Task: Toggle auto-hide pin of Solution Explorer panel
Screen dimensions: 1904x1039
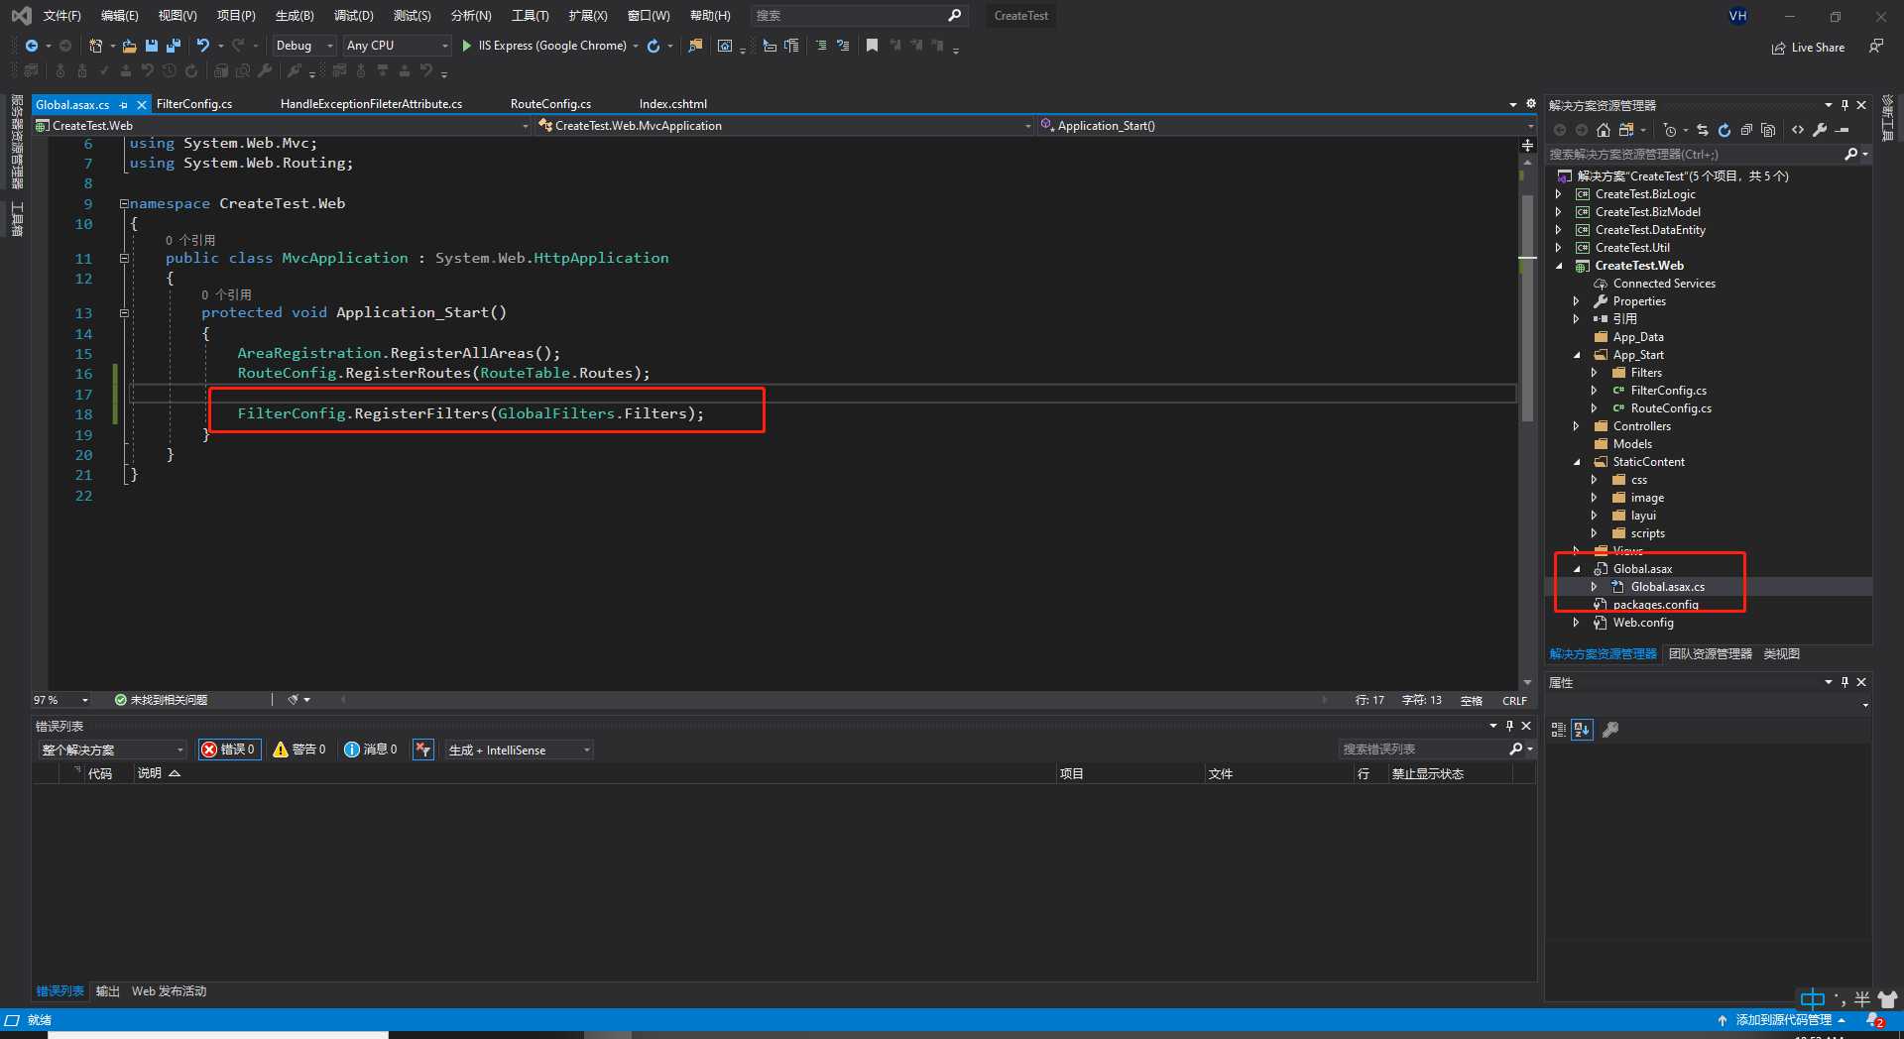Action: (x=1844, y=105)
